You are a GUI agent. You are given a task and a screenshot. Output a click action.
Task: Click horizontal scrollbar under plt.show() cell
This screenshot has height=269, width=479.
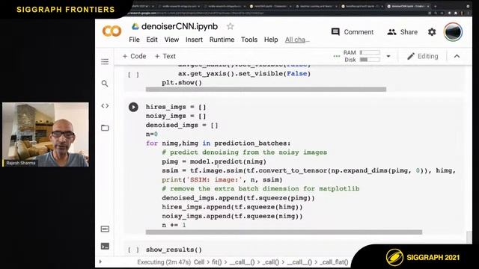point(266,90)
